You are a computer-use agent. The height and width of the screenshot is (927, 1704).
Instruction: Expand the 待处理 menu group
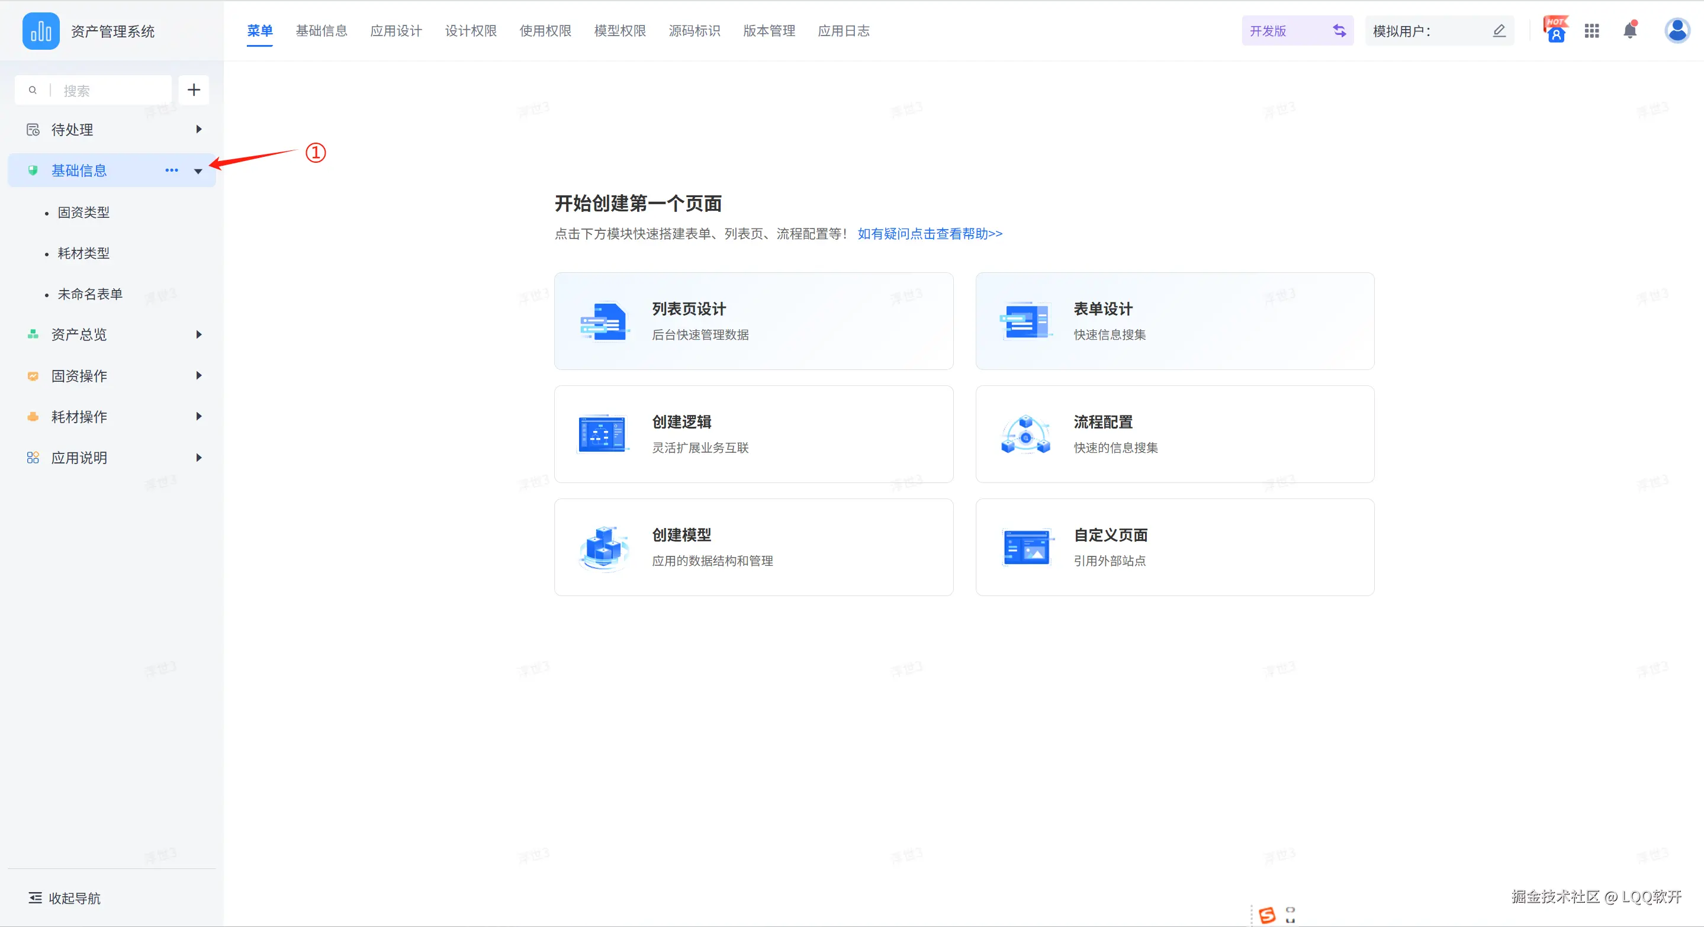tap(198, 130)
